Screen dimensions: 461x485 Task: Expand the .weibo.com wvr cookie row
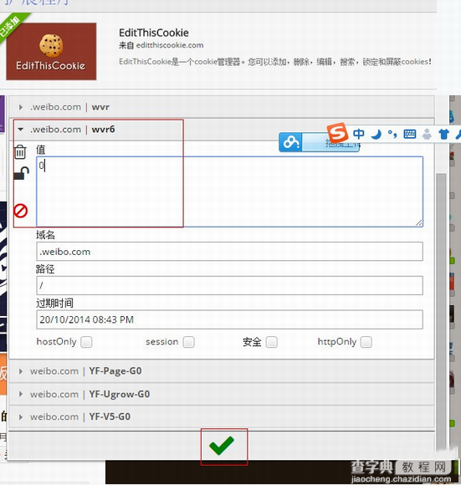tap(222, 107)
